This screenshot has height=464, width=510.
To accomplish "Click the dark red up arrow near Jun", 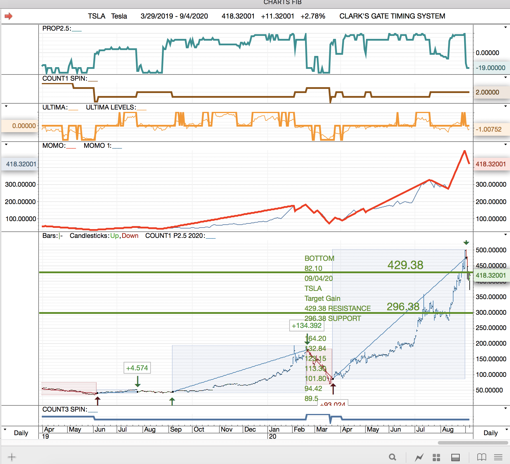I will [97, 401].
